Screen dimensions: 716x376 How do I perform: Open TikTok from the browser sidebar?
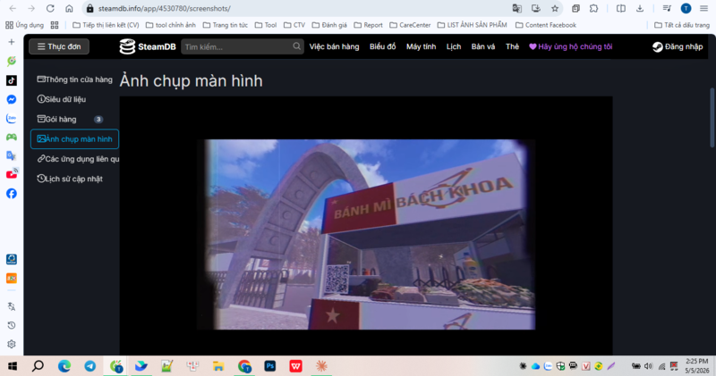[12, 80]
